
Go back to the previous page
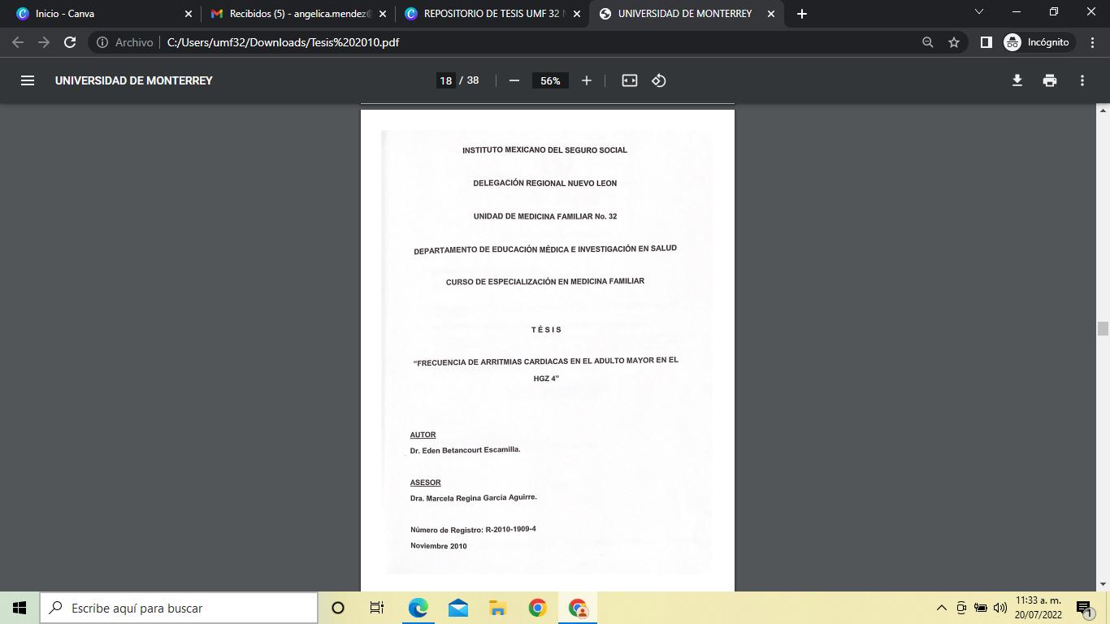tap(18, 42)
